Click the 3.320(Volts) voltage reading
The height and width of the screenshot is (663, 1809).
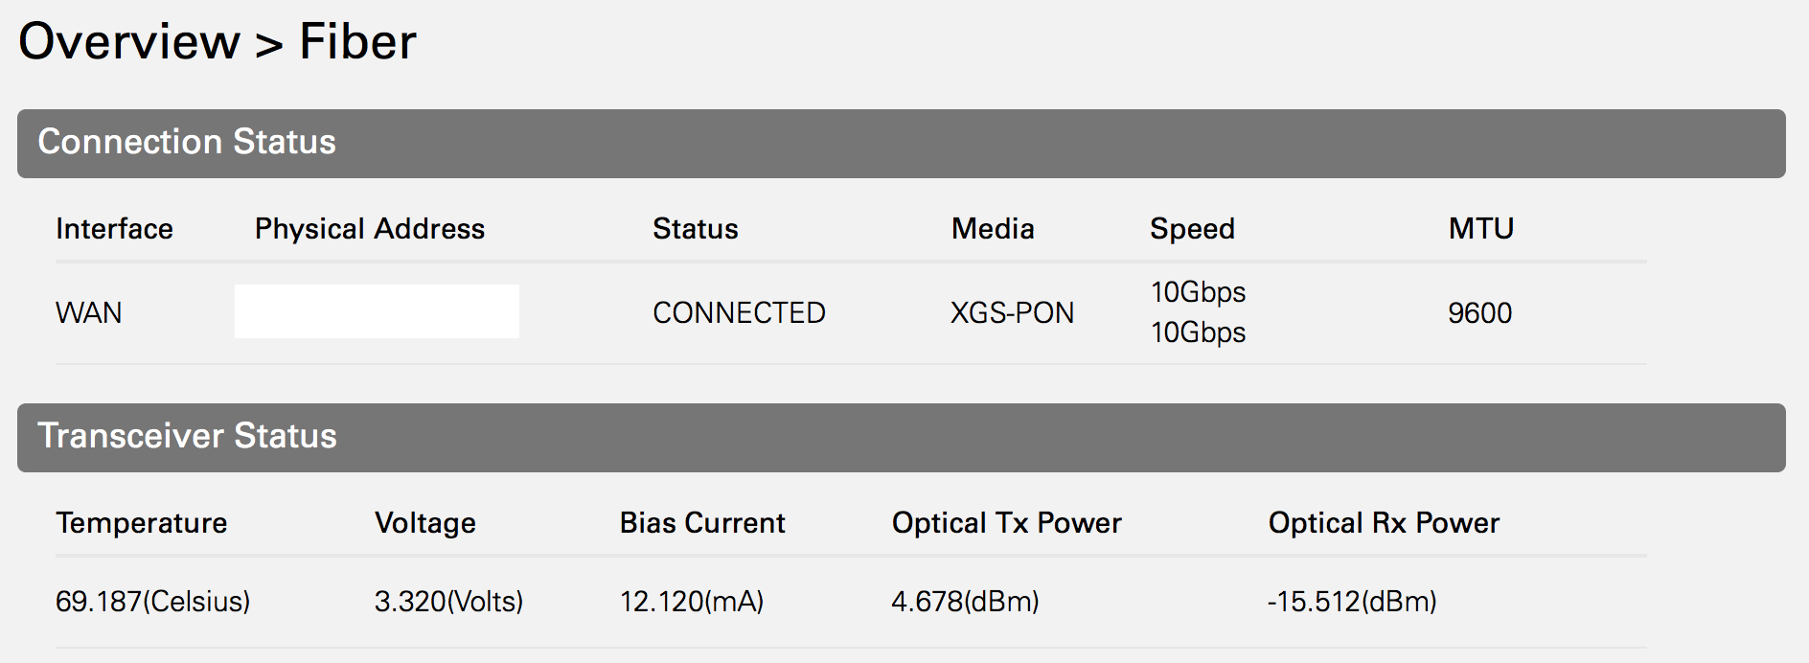coord(448,602)
